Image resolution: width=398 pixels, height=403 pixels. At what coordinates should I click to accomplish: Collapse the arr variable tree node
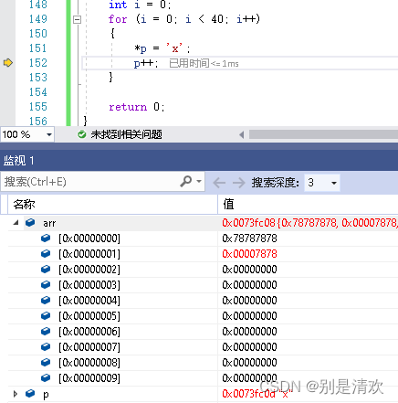16,223
